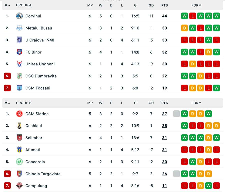Select the Ceahlaul club crest
Image resolution: width=225 pixels, height=193 pixels.
[x=19, y=126]
